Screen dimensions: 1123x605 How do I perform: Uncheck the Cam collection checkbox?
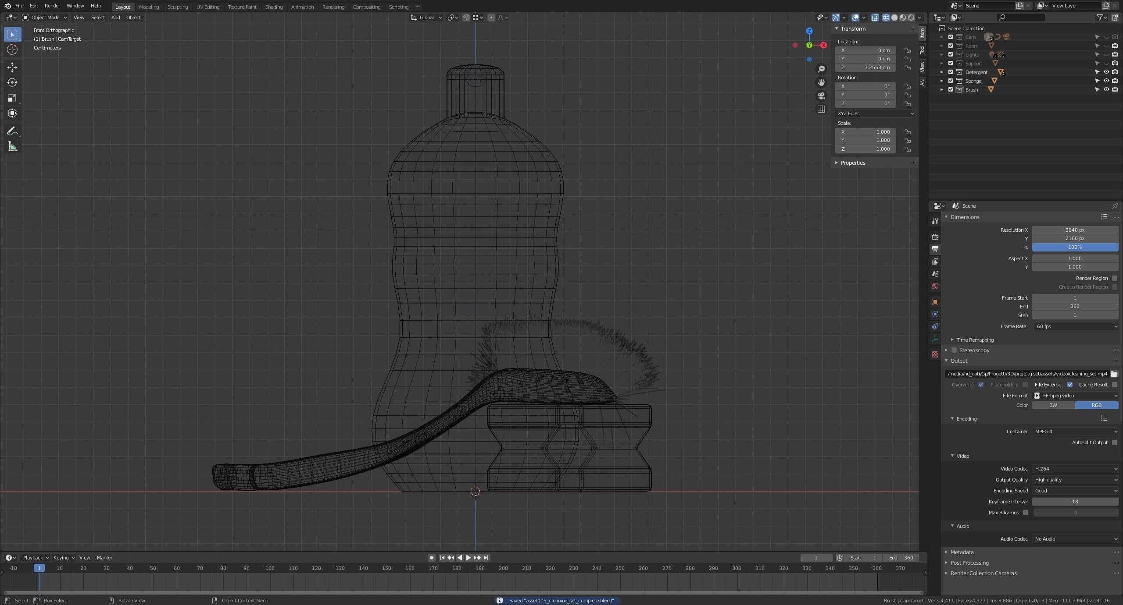coord(951,37)
